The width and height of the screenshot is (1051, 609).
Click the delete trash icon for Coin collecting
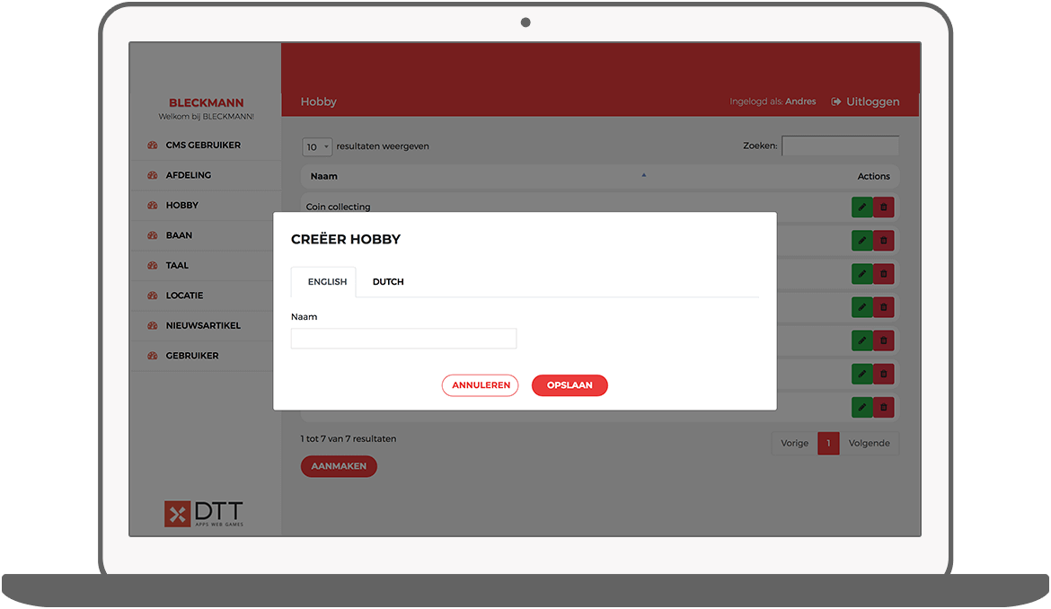[883, 207]
